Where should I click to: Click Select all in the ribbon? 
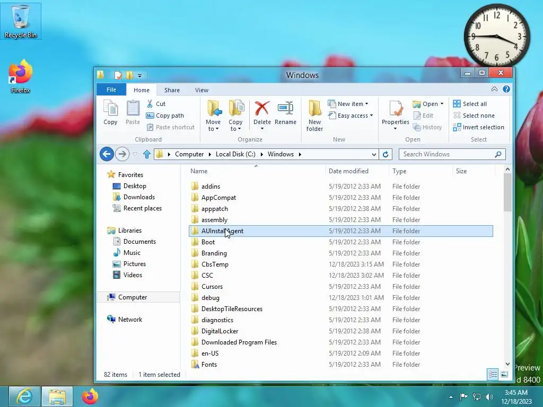pyautogui.click(x=470, y=104)
